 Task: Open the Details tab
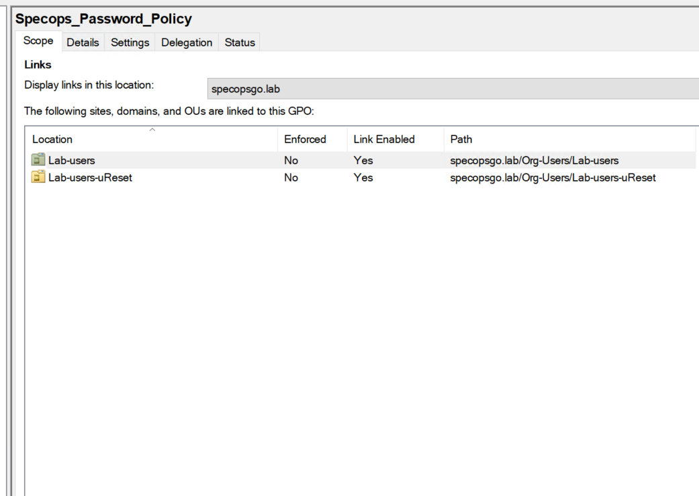point(83,42)
